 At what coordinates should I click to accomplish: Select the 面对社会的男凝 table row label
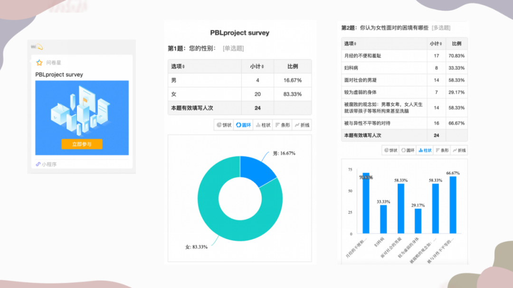coord(360,80)
